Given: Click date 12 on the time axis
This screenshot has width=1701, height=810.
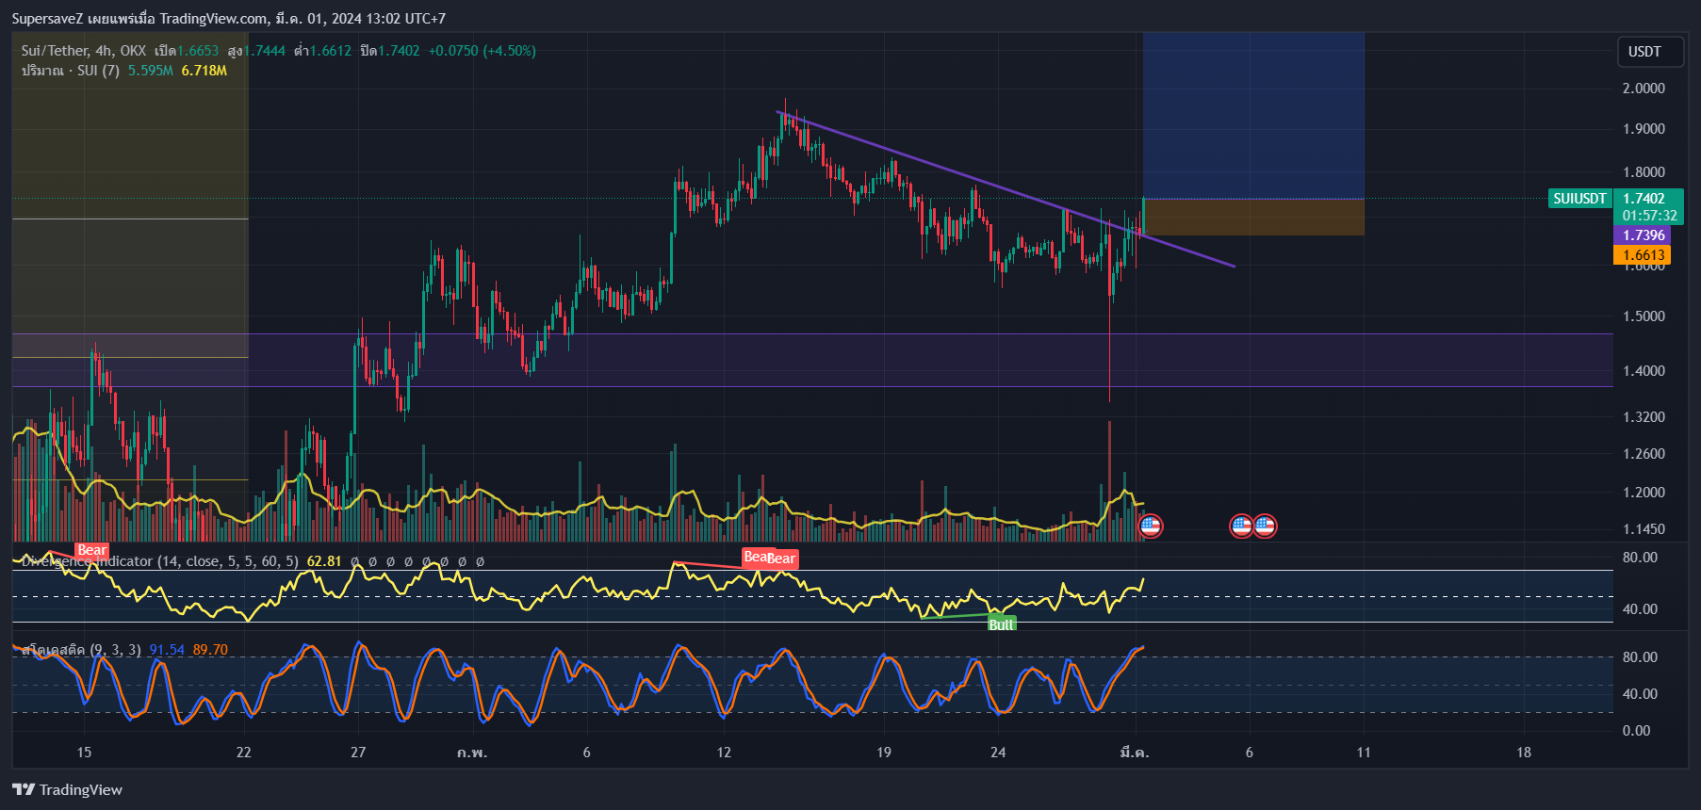Looking at the screenshot, I should (x=724, y=753).
